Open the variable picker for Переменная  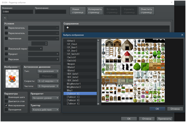coord(57,38)
